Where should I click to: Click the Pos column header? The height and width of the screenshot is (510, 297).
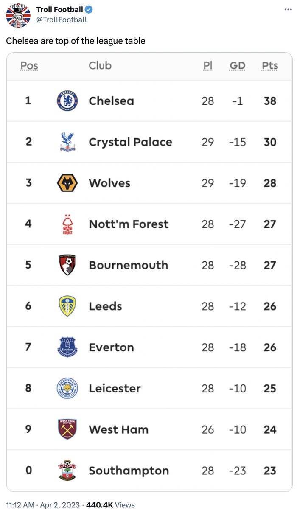tap(29, 66)
